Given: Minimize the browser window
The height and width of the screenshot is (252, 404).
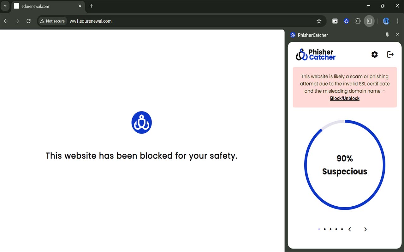Looking at the screenshot, I should [368, 6].
